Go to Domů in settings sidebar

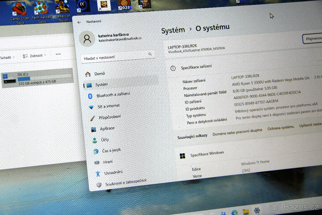(x=99, y=74)
